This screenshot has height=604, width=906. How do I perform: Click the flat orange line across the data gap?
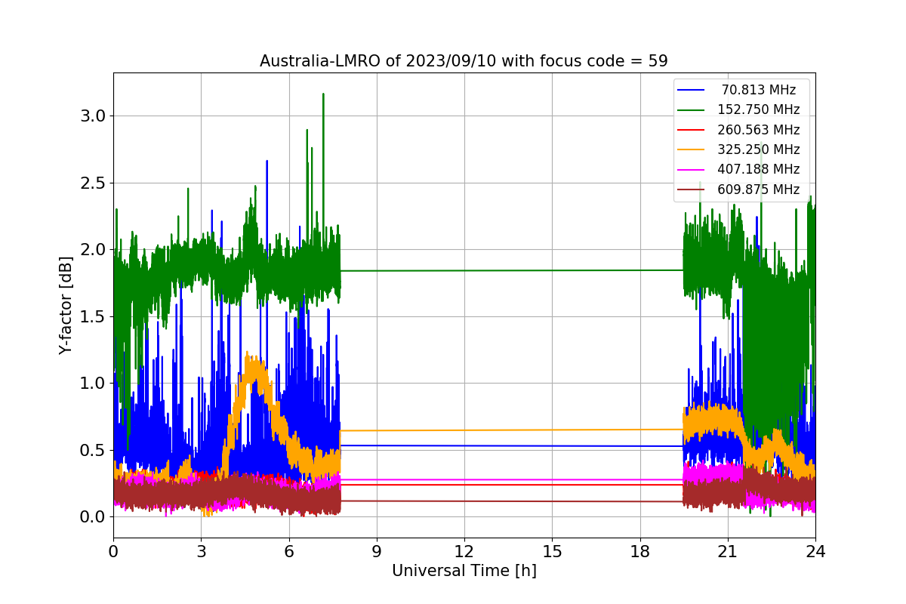512,430
